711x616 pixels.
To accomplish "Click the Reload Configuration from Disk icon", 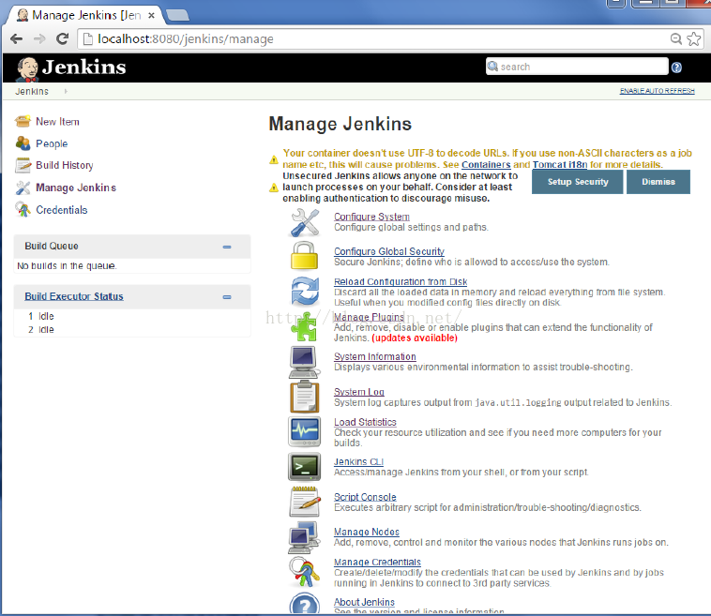I will pyautogui.click(x=305, y=291).
